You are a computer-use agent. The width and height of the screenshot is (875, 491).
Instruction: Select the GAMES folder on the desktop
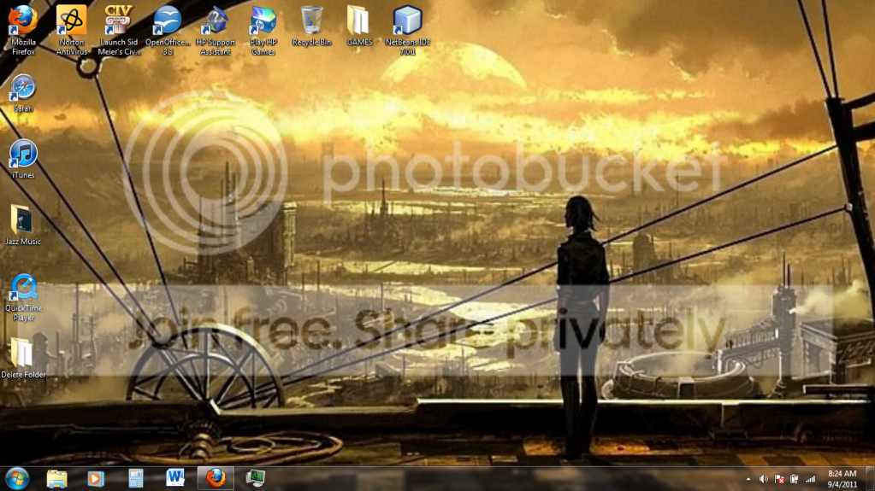click(x=359, y=26)
